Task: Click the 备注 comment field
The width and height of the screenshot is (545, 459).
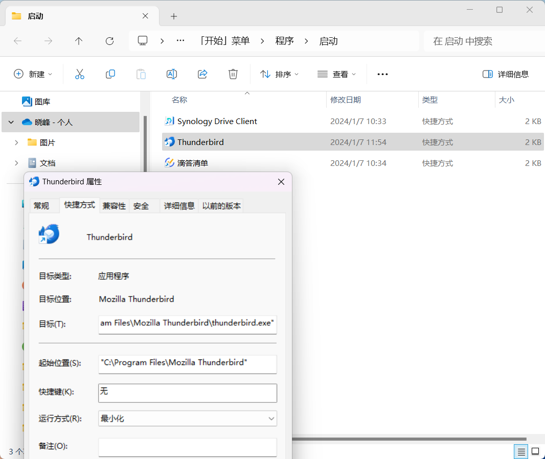Action: [x=188, y=447]
